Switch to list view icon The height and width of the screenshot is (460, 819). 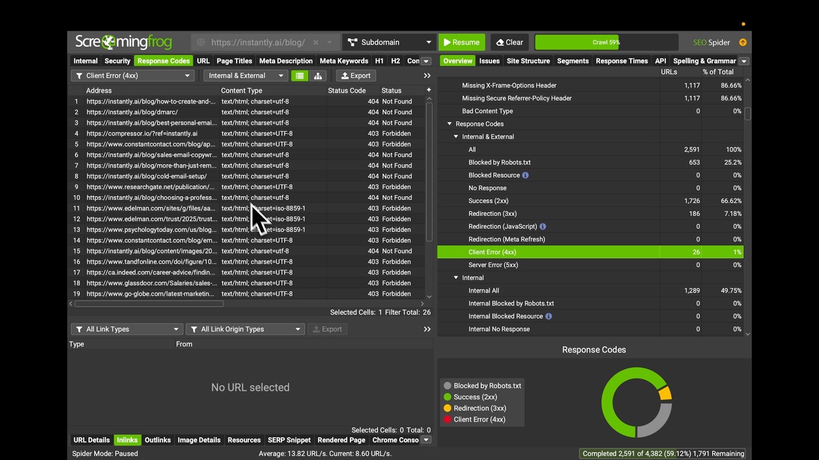coord(299,75)
